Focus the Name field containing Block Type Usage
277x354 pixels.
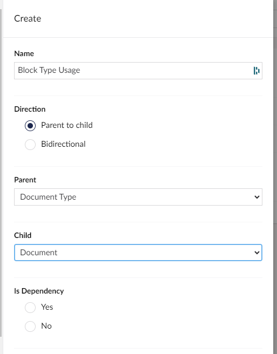pyautogui.click(x=138, y=71)
